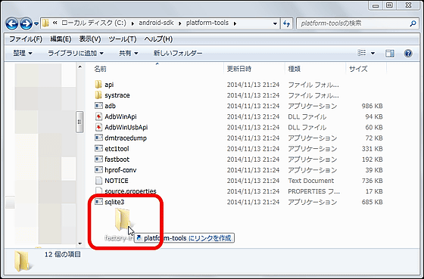Go forward with the Forward arrow button

coord(26,23)
